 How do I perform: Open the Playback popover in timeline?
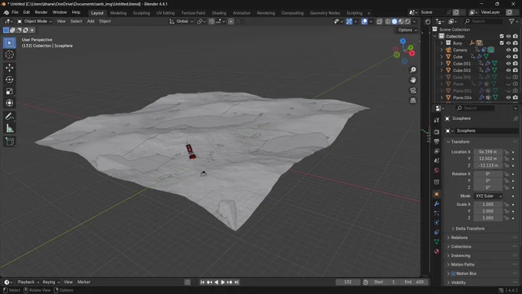(x=28, y=282)
